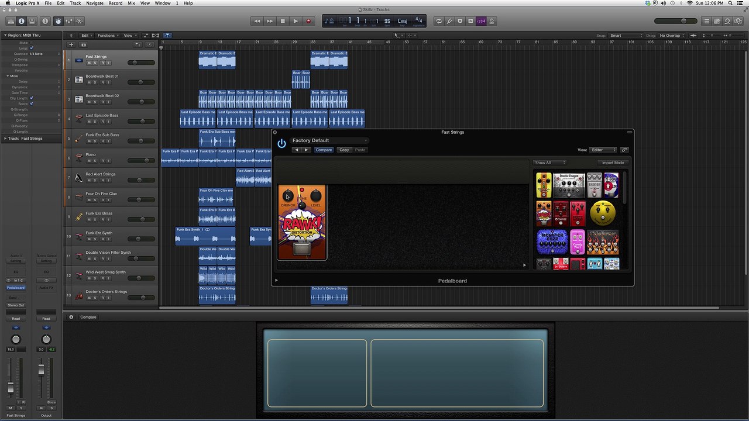Toggle the Score checkbox in Region inspector
749x421 pixels.
(x=32, y=103)
